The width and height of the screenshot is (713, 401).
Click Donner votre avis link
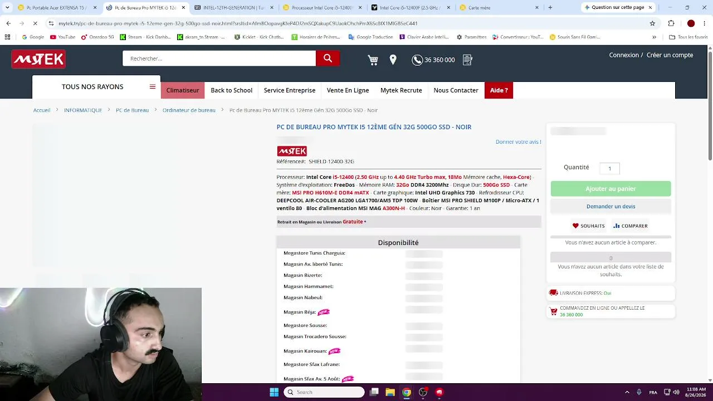click(x=518, y=141)
